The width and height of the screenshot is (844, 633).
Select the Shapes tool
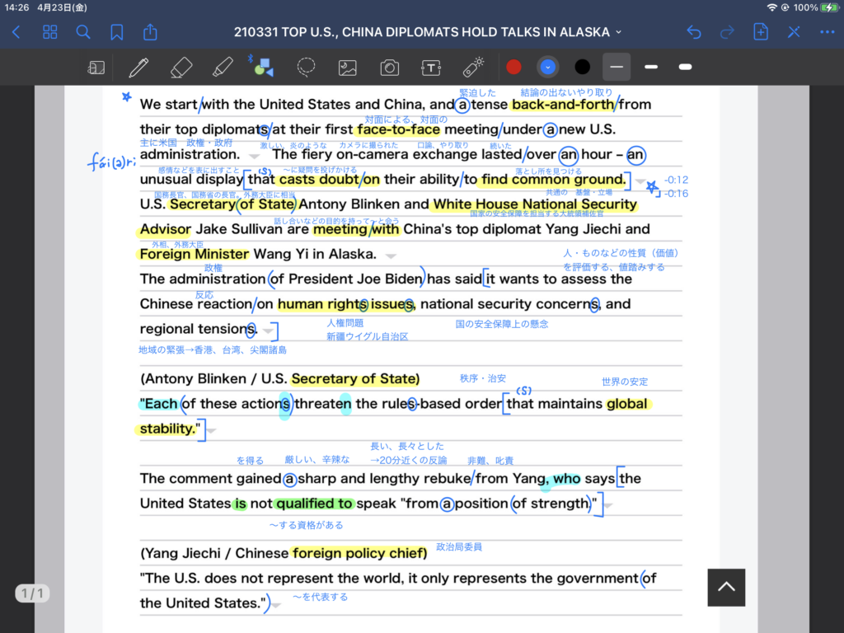[x=263, y=68]
